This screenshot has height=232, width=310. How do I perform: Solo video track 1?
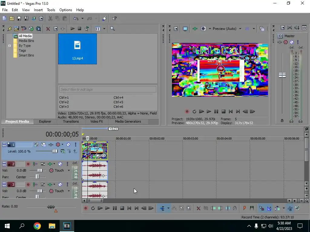[75, 145]
